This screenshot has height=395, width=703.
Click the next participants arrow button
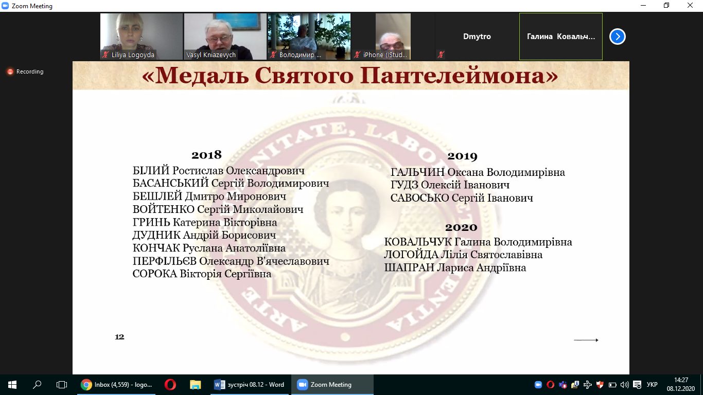617,37
